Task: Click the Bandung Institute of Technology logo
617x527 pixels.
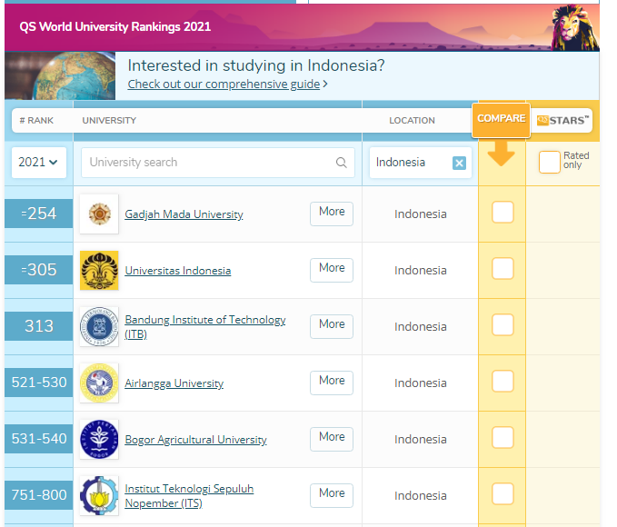Action: click(98, 326)
